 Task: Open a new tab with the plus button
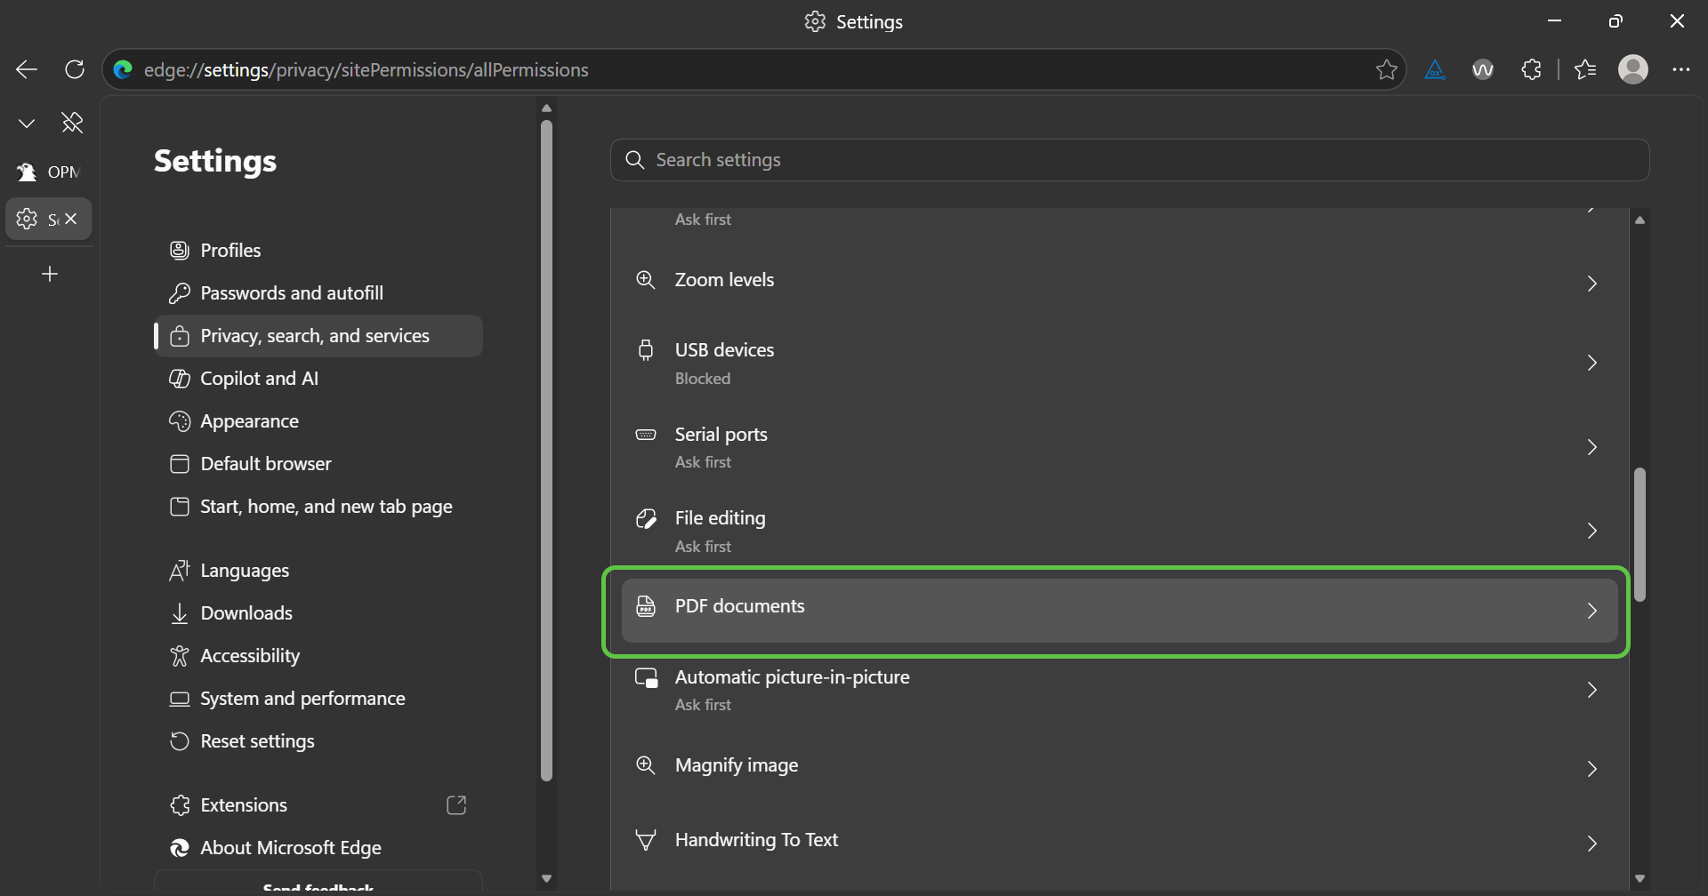tap(50, 274)
